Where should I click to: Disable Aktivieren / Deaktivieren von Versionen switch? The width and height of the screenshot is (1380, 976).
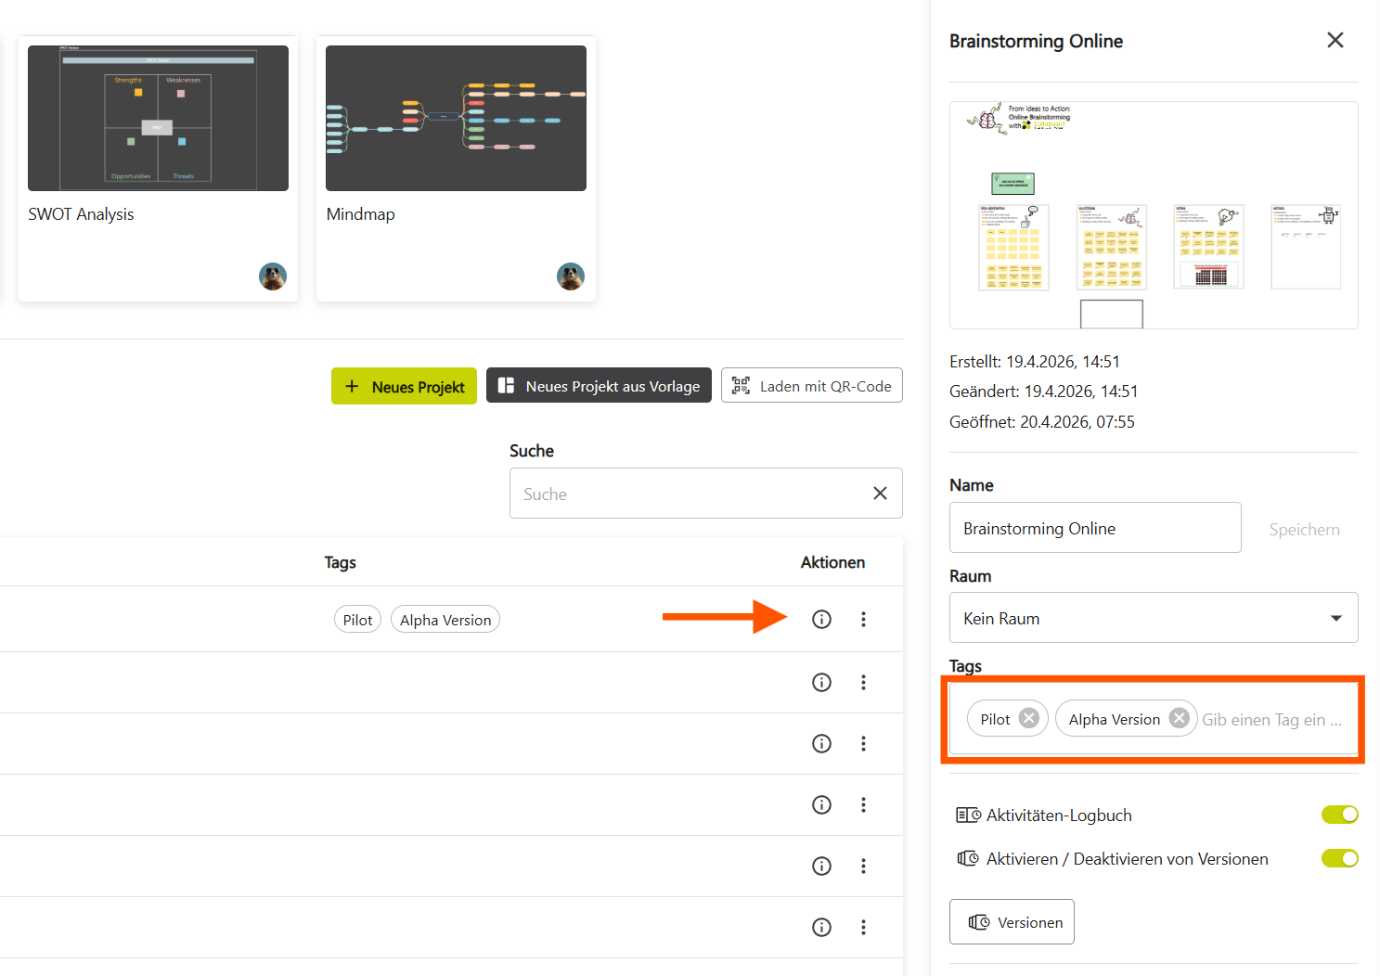(x=1339, y=858)
